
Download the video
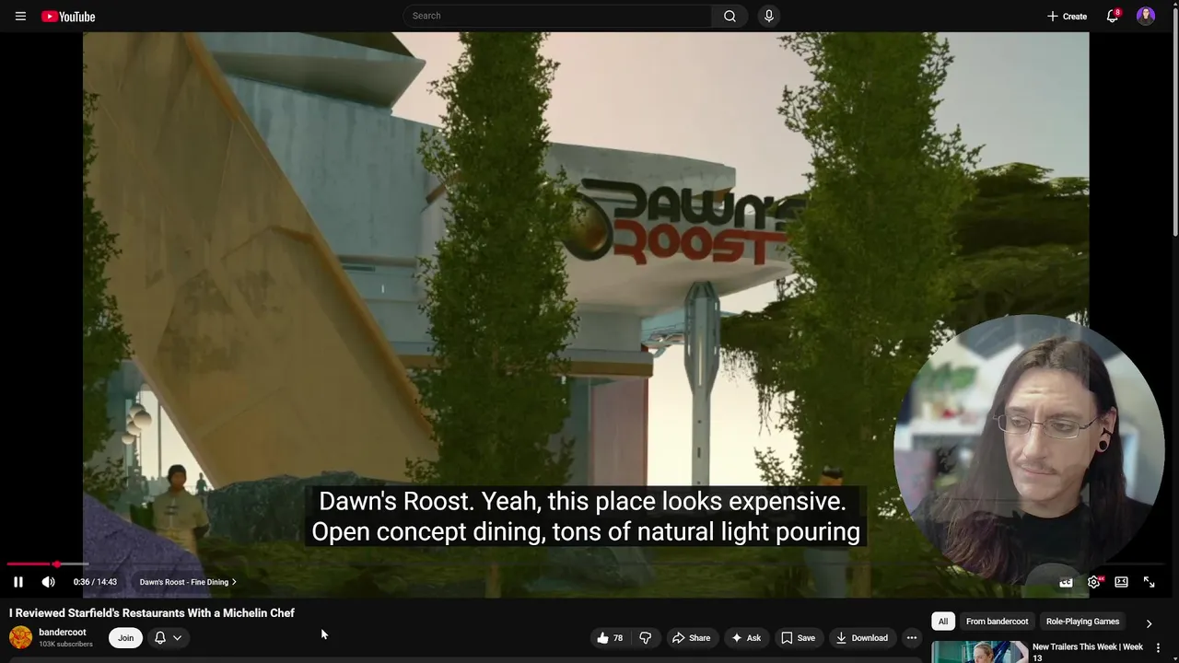pos(861,637)
